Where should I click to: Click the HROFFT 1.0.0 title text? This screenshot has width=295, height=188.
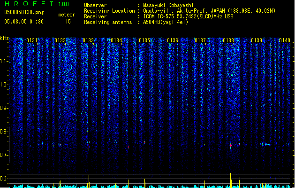pyautogui.click(x=37, y=4)
